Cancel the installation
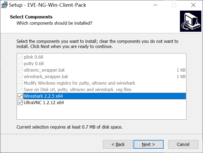The width and height of the screenshot is (203, 153). (x=183, y=144)
